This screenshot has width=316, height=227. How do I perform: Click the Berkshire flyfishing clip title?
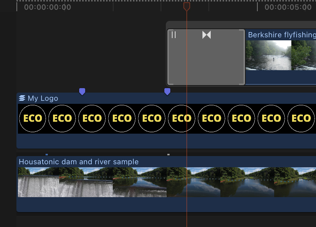click(x=281, y=35)
